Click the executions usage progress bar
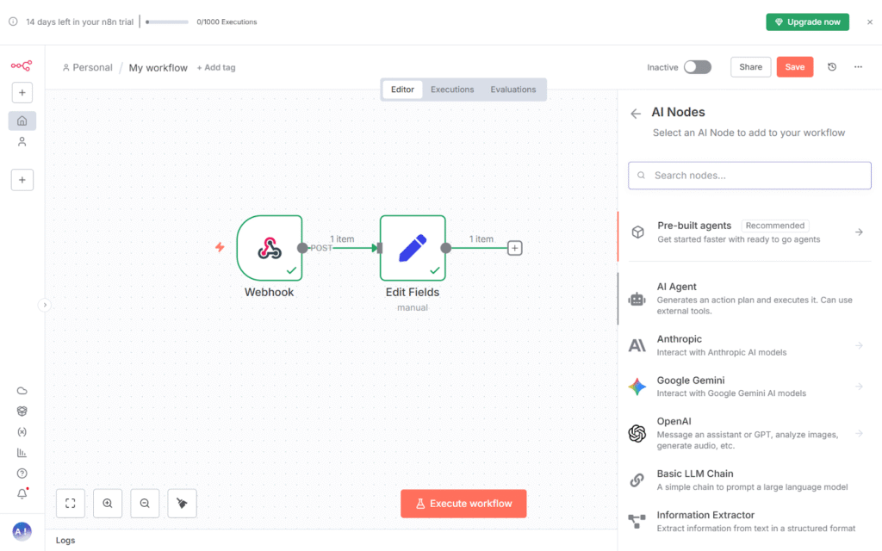 point(168,22)
